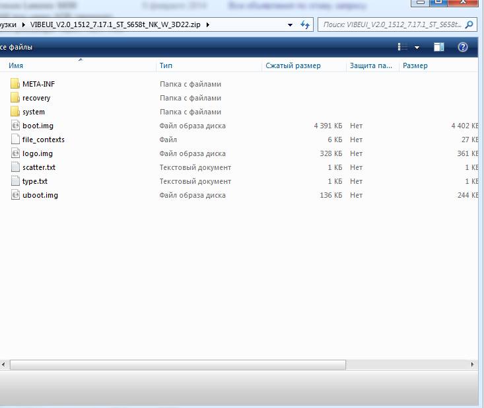Click the scatter.txt document icon
This screenshot has width=484, height=408.
point(15,167)
